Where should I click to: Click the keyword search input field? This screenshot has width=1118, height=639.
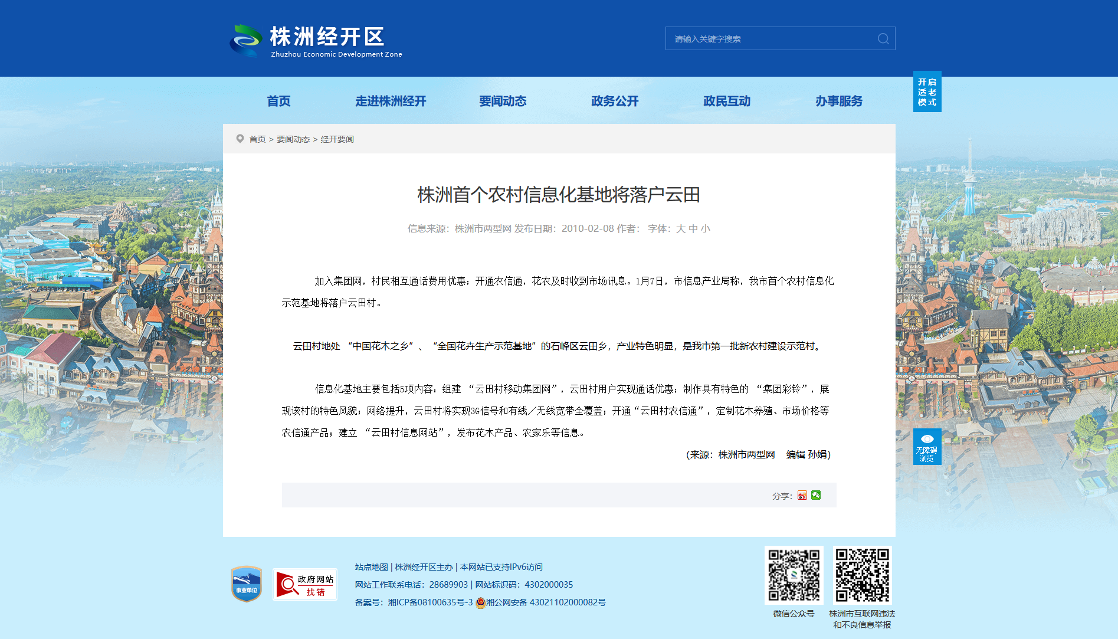click(770, 39)
